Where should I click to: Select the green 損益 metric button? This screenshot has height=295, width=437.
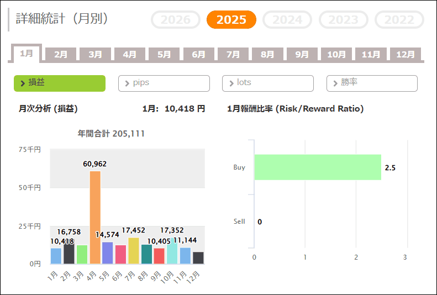click(60, 83)
